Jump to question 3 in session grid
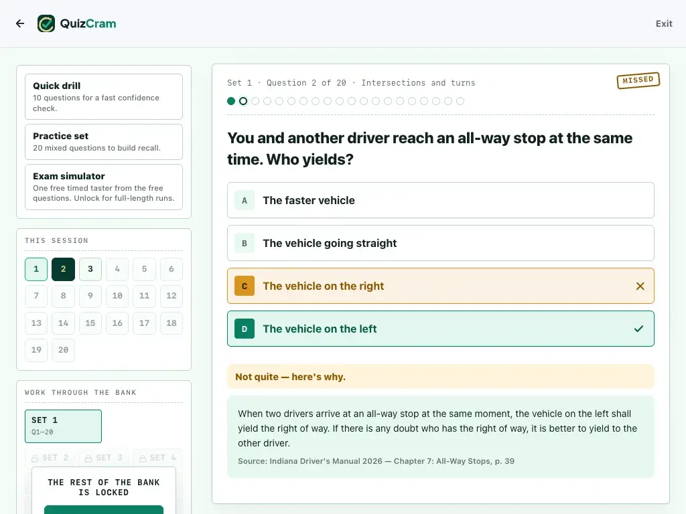 click(90, 269)
